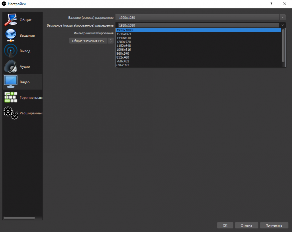This screenshot has width=292, height=232.
Task: Click the OBS logo in title bar
Action: tap(4, 4)
